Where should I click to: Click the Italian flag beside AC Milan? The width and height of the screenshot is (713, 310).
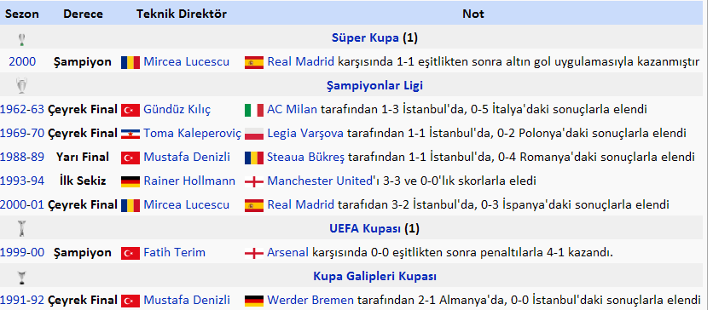254,110
